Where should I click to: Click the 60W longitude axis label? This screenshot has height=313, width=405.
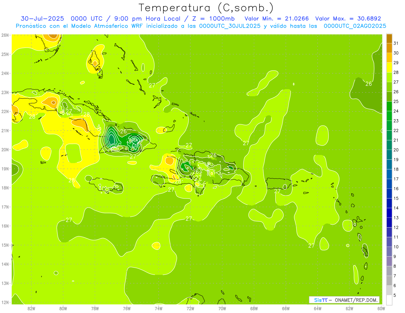coord(381,308)
